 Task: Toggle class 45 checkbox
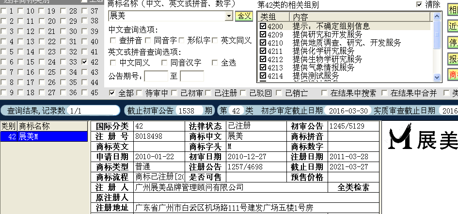pyautogui.click(x=85, y=92)
